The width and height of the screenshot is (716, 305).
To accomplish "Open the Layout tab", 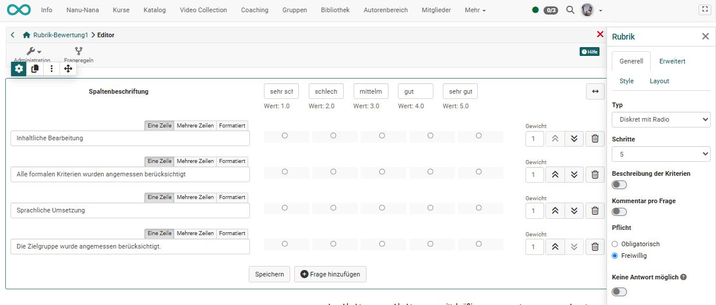I will [659, 81].
